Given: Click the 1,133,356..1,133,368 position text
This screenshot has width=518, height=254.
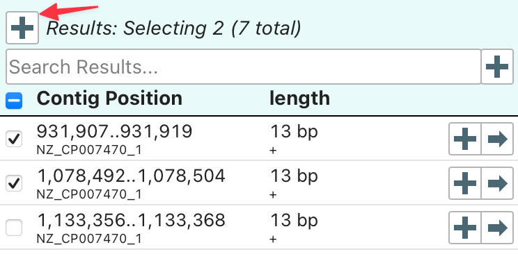Looking at the screenshot, I should [x=131, y=220].
